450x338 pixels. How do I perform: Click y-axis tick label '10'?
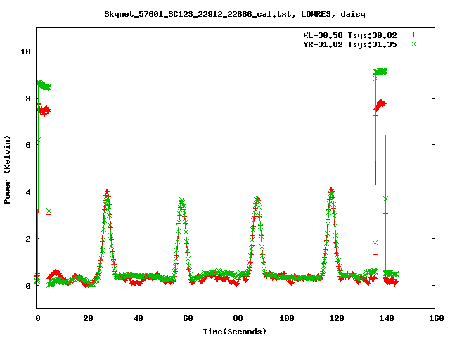coord(25,51)
